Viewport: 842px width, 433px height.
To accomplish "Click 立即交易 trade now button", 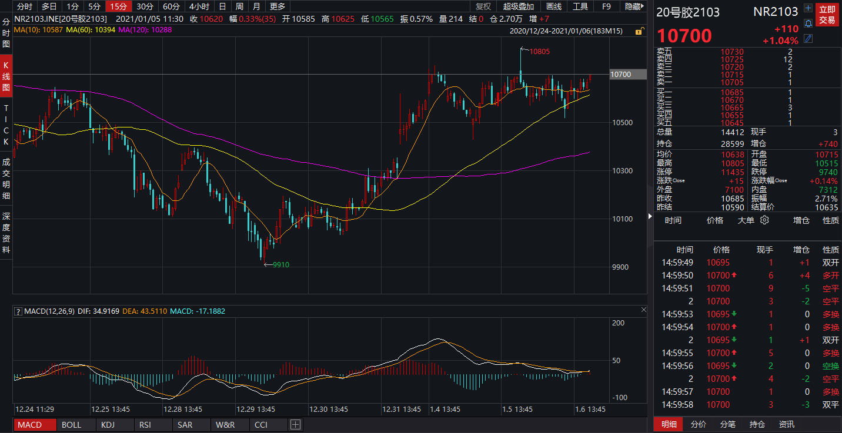I will [x=827, y=15].
